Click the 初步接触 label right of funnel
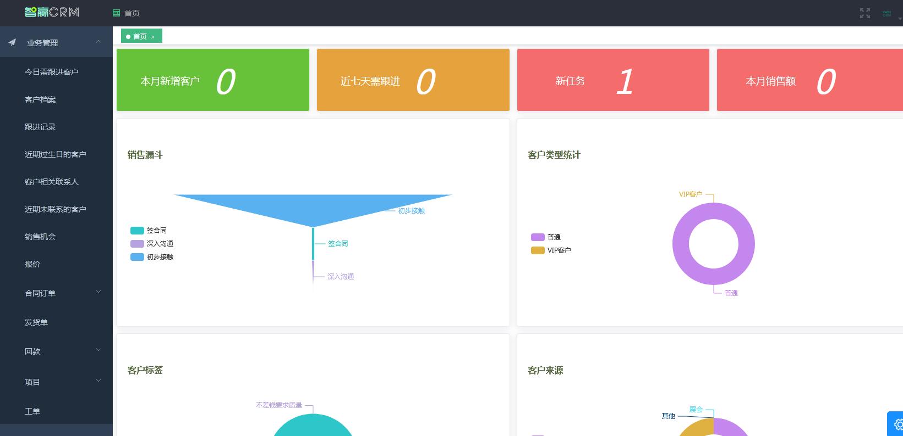Viewport: 903px width, 436px height. tap(411, 211)
